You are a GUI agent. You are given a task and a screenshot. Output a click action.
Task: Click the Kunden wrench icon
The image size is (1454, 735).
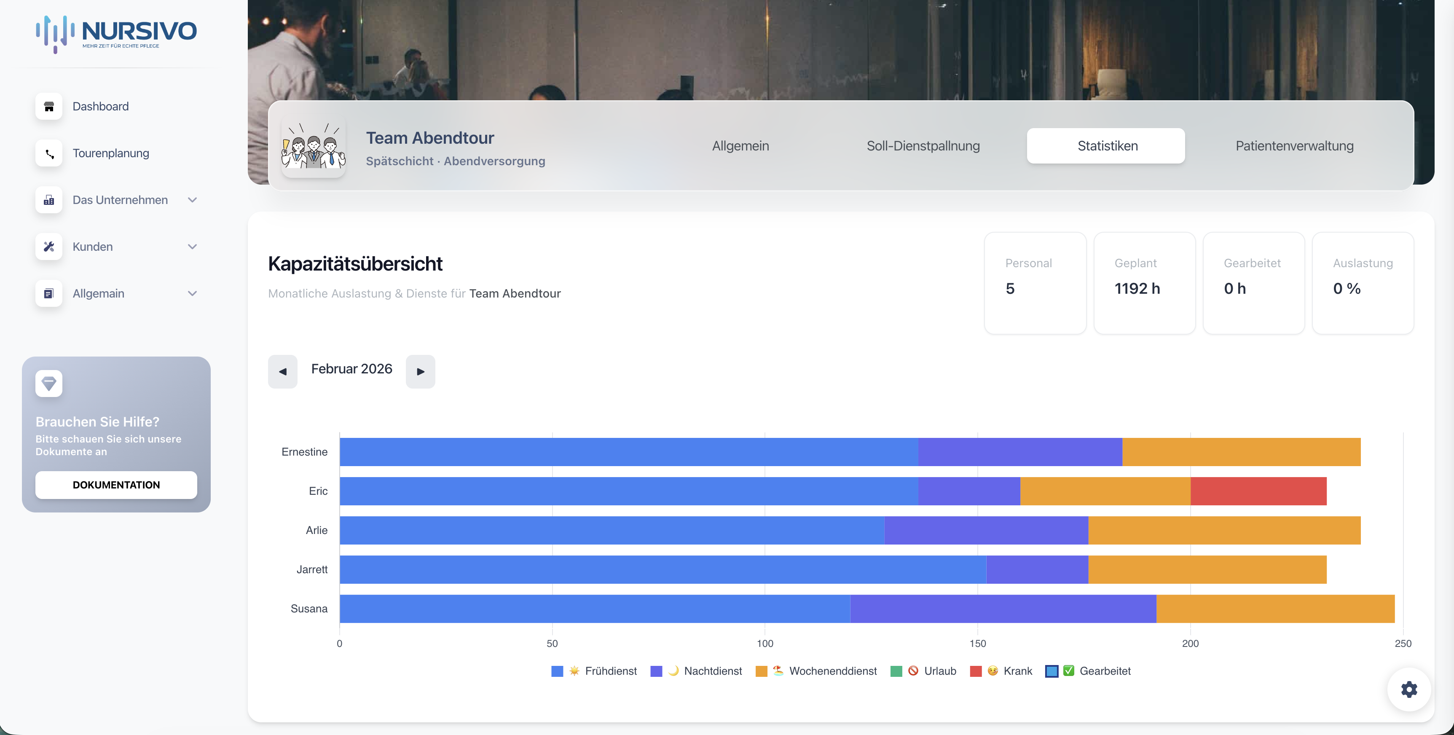(49, 247)
